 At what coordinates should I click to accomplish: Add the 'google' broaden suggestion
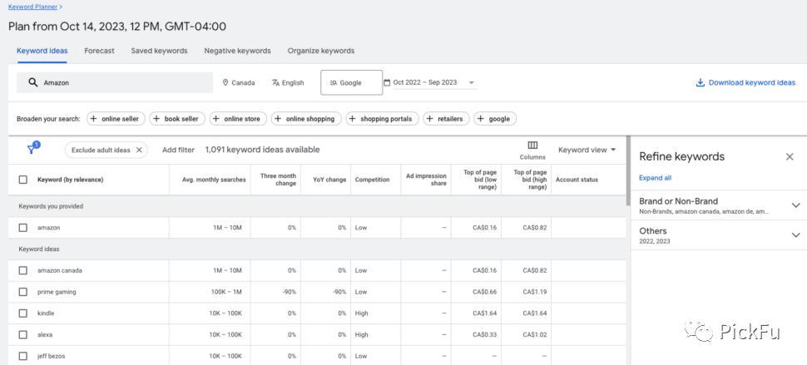coord(494,119)
